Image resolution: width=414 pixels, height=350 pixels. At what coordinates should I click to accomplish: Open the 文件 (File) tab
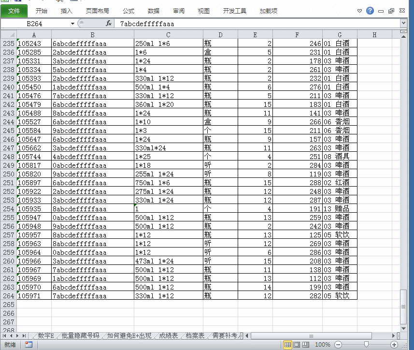click(14, 11)
